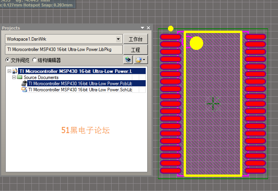Click the refresh/compile project icon button
The height and width of the screenshot is (191, 278).
click(x=128, y=60)
